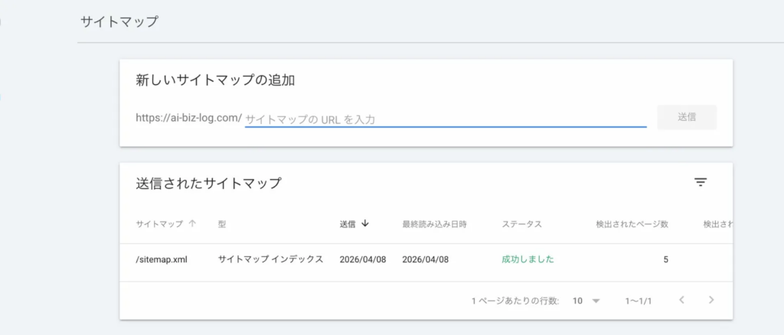Open the filter icon for submitted sitemaps

pos(700,182)
